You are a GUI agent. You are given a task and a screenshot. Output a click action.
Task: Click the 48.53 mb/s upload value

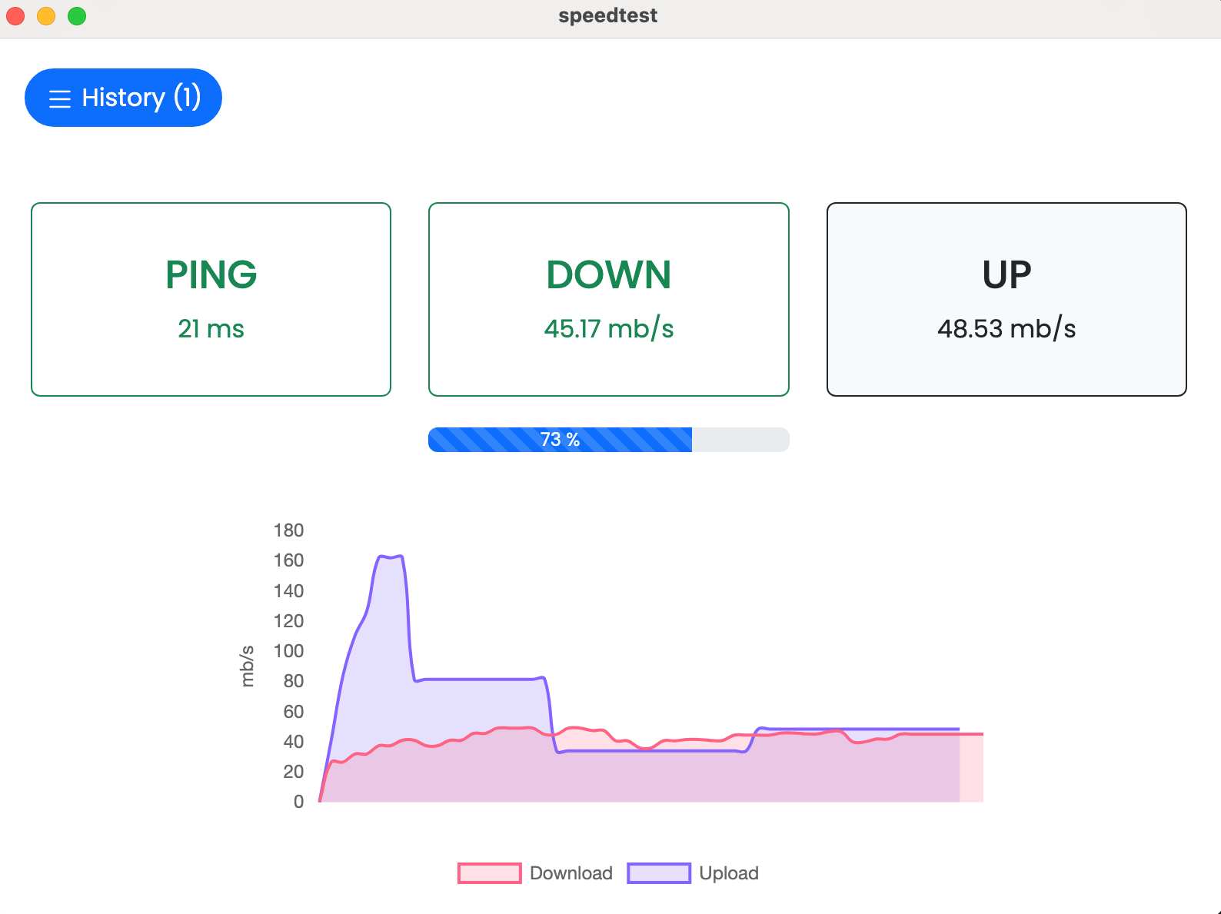coord(1006,329)
